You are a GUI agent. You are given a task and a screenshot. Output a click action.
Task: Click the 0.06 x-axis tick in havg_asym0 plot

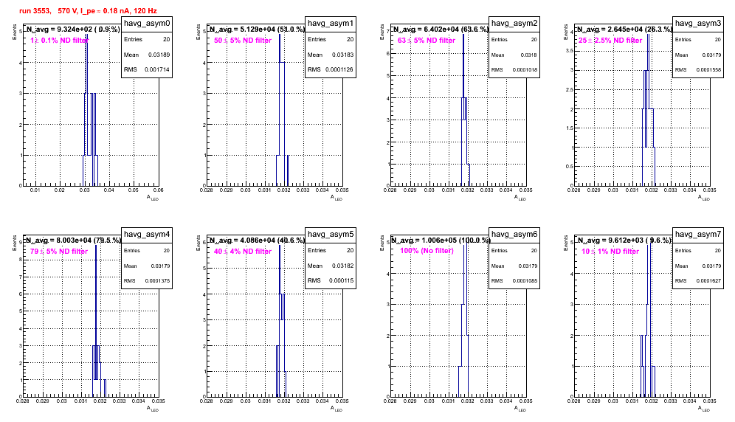tap(159, 190)
